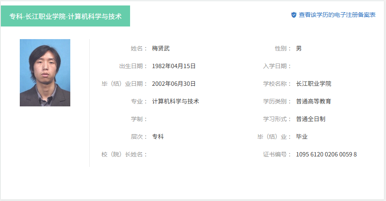Click the 层次 value 专科
This screenshot has height=201, width=386.
coord(158,137)
